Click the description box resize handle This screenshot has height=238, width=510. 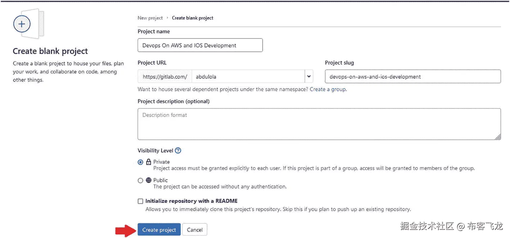tap(498, 137)
